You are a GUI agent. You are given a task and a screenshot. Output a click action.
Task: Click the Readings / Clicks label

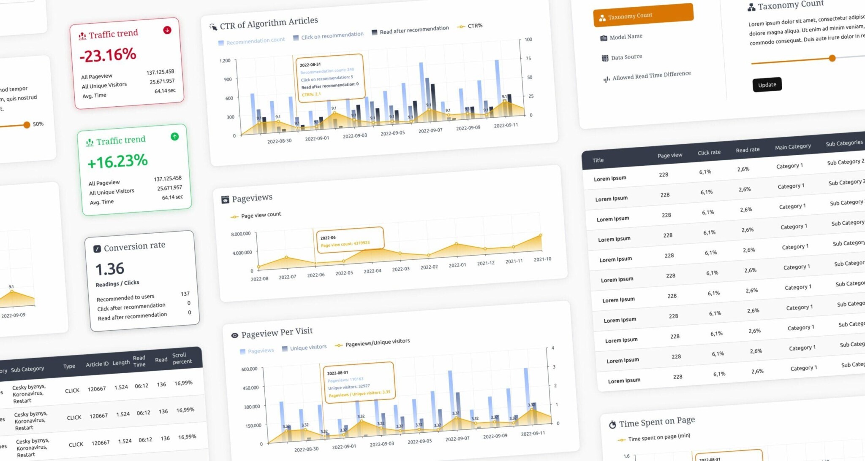click(x=117, y=283)
